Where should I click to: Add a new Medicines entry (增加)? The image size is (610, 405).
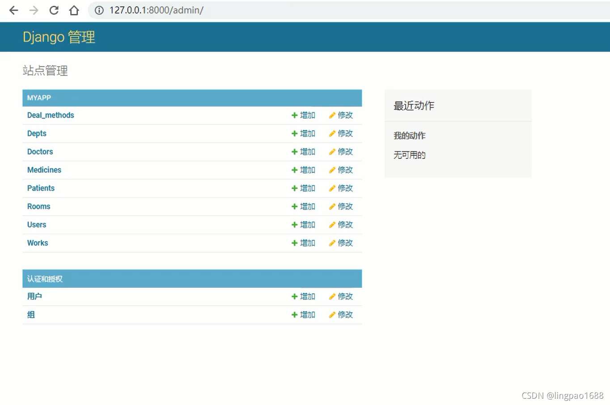pyautogui.click(x=303, y=170)
